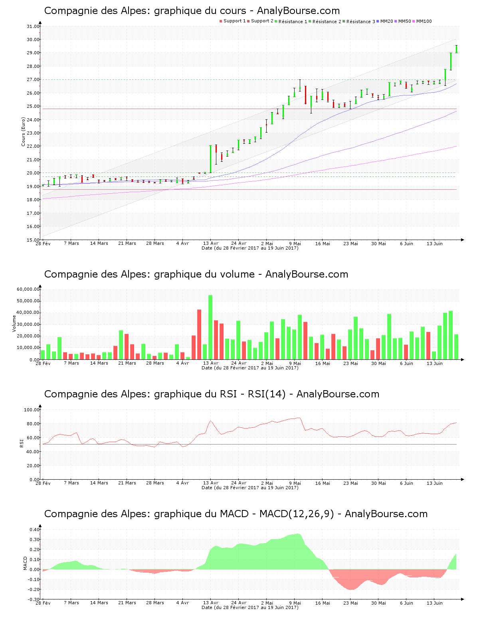
Task: Click '23 Mai' date under RSI chart
Action: coord(350,483)
